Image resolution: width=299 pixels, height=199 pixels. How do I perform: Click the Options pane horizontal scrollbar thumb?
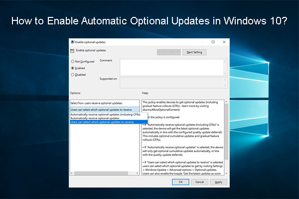click(101, 173)
